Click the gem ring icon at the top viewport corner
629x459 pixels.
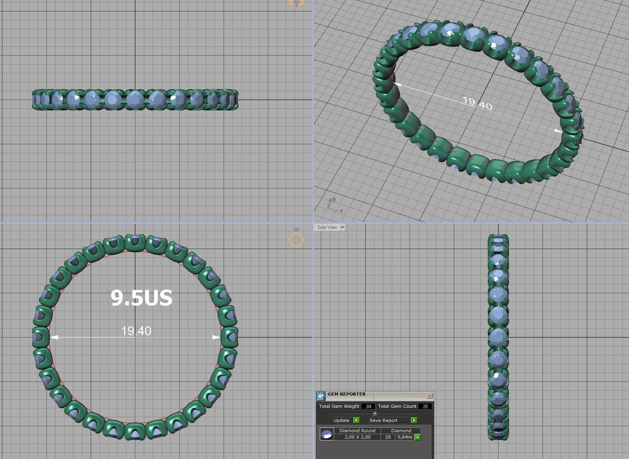(297, 3)
